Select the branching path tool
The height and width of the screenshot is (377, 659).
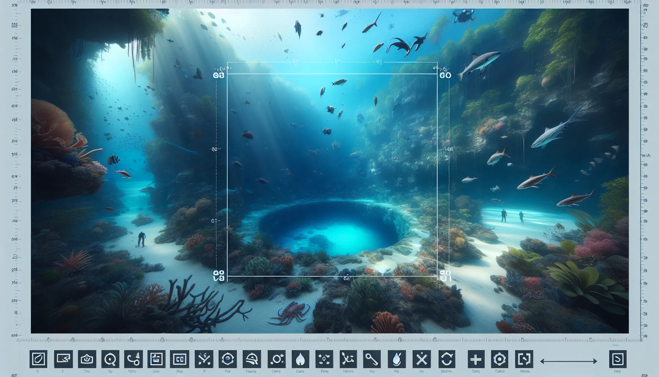point(348,358)
